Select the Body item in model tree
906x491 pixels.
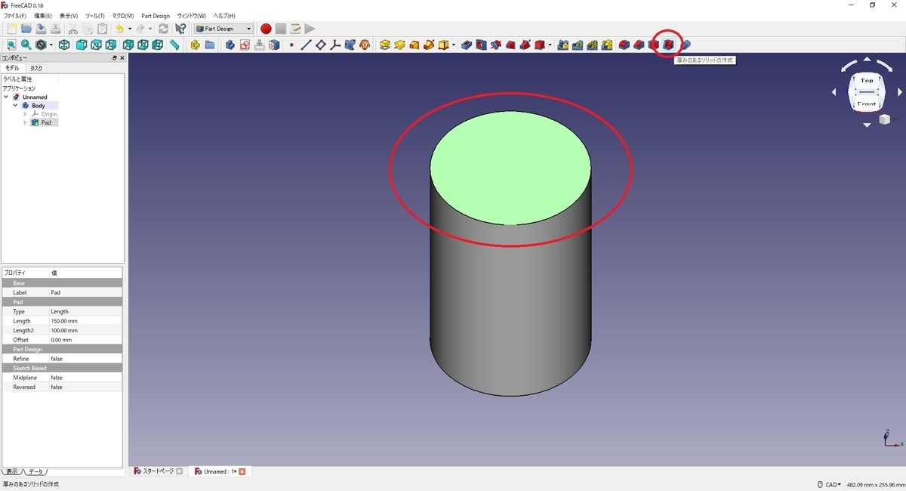tap(39, 106)
